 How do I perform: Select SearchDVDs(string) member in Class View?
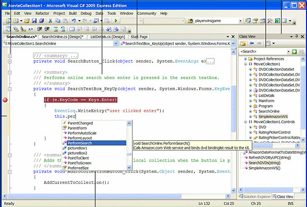coord(264,162)
